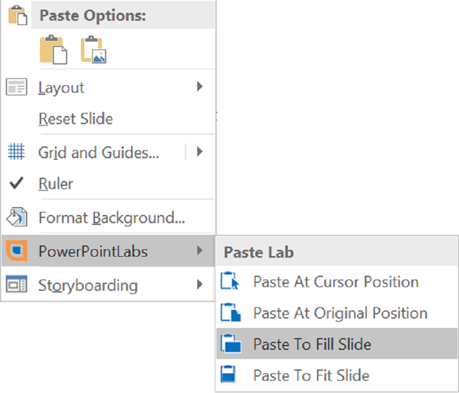Click the Paste as Picture icon
Screen dimensions: 459x393
[x=94, y=50]
